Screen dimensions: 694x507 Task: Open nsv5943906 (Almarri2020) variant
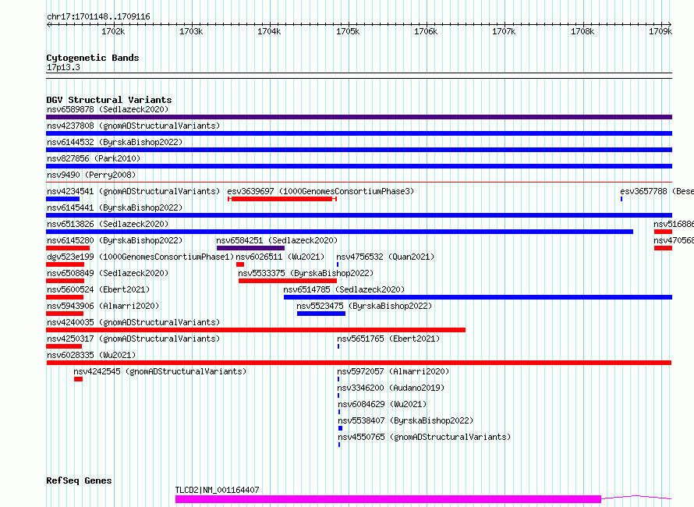[103, 306]
